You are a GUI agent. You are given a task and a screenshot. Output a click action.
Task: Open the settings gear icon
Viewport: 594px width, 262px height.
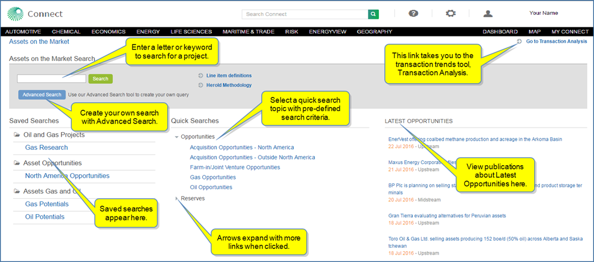[x=450, y=13]
